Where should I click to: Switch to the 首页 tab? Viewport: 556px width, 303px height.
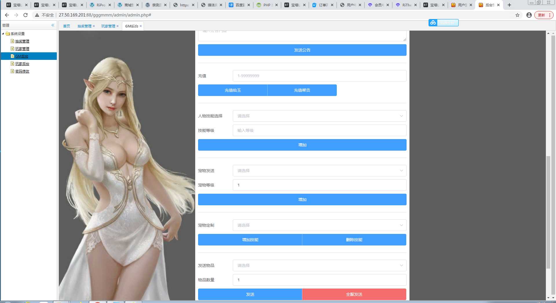coord(67,26)
